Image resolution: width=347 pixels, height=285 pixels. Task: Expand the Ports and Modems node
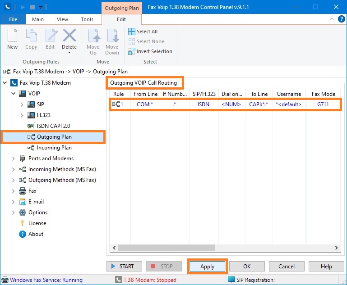tap(13, 158)
